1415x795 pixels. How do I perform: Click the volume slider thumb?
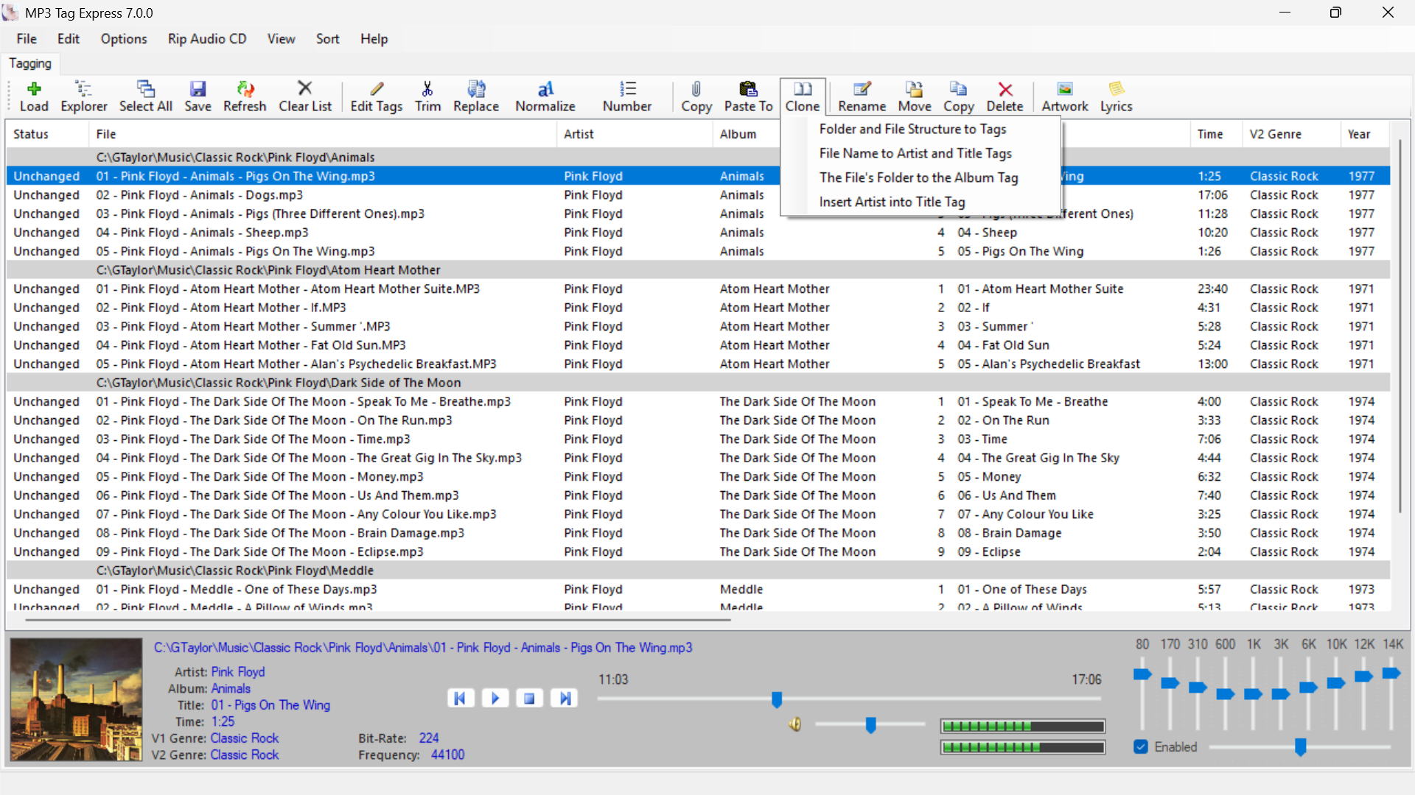870,725
